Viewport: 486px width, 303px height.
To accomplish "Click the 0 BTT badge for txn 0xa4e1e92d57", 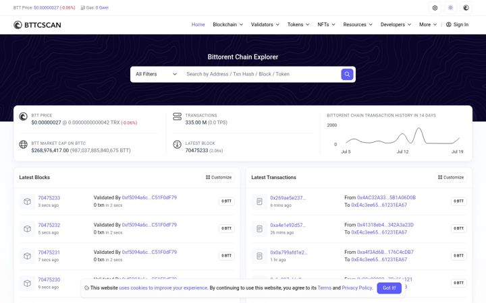I will click(459, 228).
